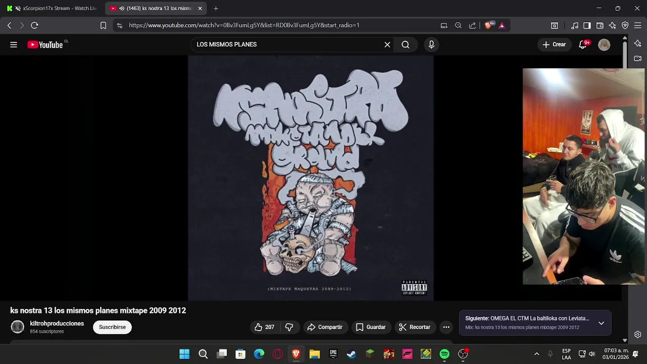Open the account avatar menu

pyautogui.click(x=604, y=44)
